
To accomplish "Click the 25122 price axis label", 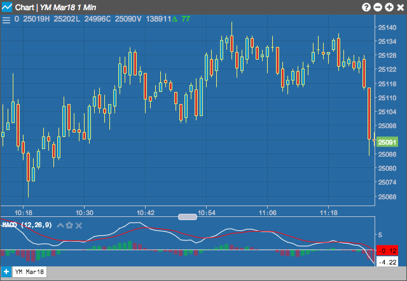I will pos(387,69).
